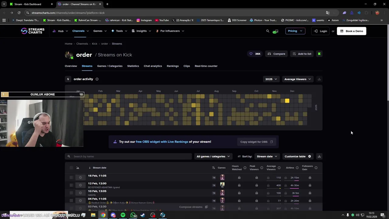Screen dimensions: 389x219
Task: Open WhatsApp from the taskbar
Action: [x=133, y=215]
